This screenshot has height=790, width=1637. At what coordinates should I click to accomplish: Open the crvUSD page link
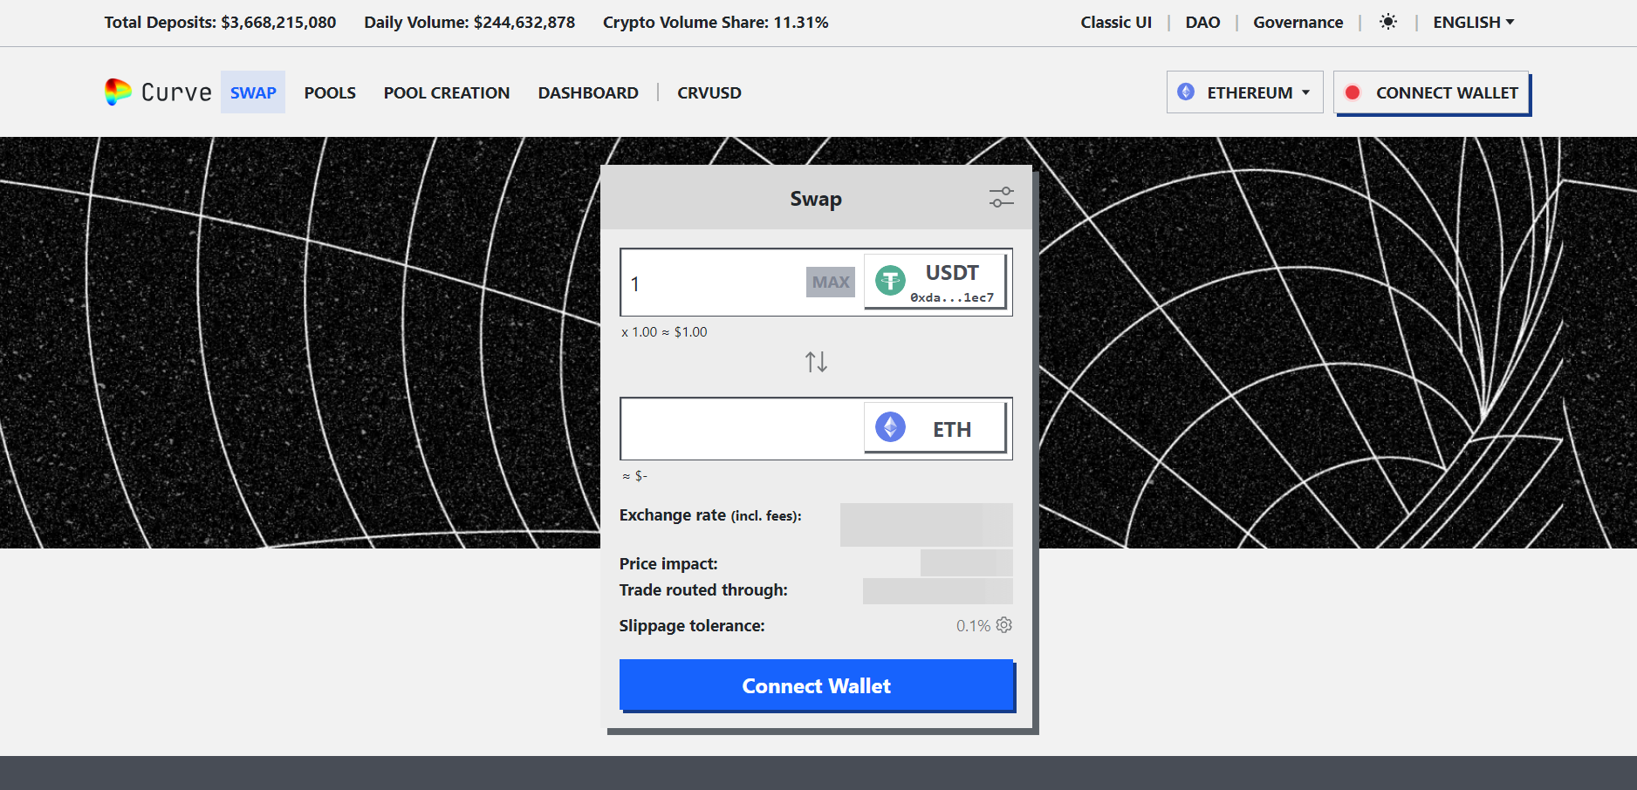(709, 92)
